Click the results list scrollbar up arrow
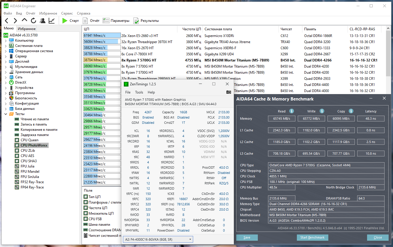 point(388,28)
